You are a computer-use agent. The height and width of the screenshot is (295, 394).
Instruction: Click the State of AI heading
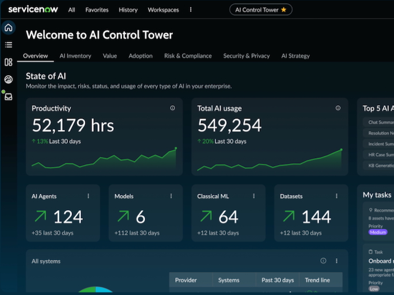point(46,76)
